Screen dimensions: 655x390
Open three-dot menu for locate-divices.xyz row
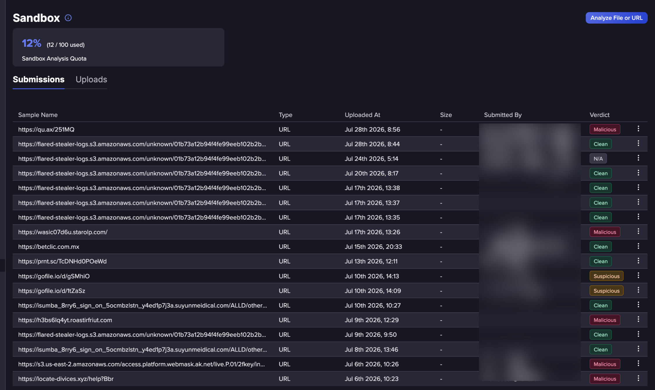click(x=638, y=378)
